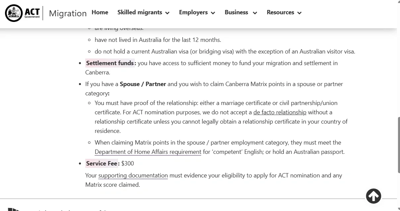This screenshot has width=400, height=211.
Task: Expand the Business chevron arrow
Action: coord(255,13)
